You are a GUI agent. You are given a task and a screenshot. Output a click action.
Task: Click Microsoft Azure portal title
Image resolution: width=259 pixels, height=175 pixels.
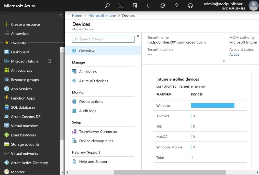click(20, 6)
